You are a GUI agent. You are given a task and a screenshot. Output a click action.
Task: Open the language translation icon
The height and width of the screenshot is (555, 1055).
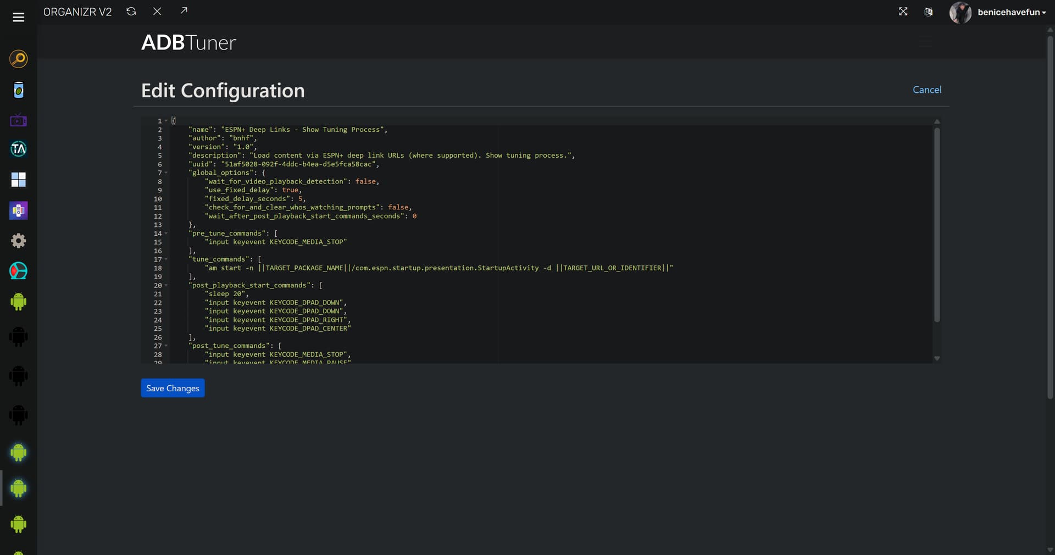click(928, 12)
